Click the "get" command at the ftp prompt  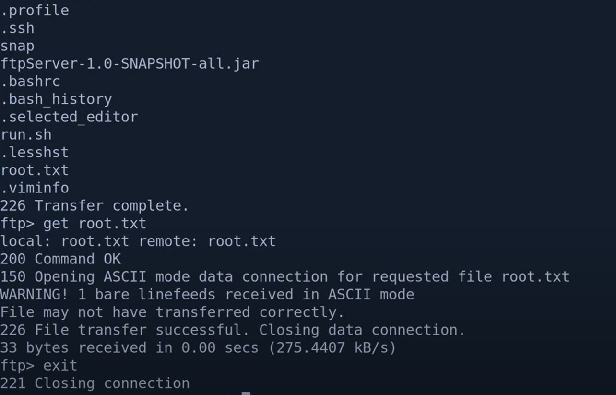point(56,224)
